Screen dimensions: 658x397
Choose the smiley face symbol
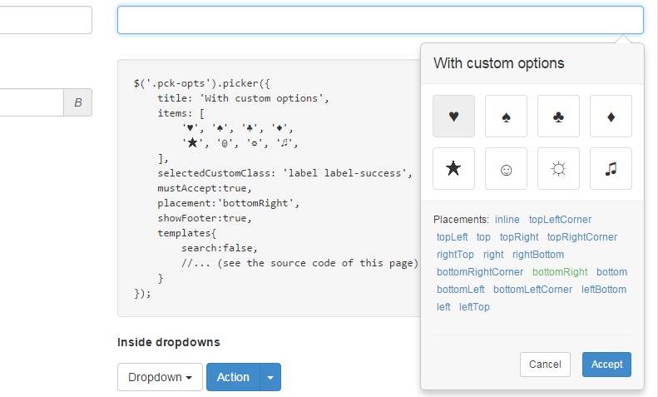coord(506,169)
